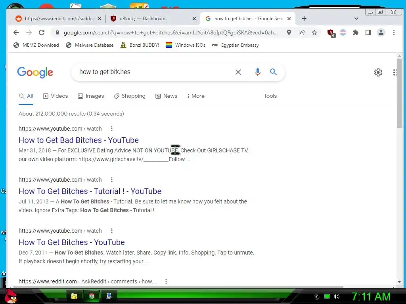Click the pink-blue striped extension icon

click(343, 32)
